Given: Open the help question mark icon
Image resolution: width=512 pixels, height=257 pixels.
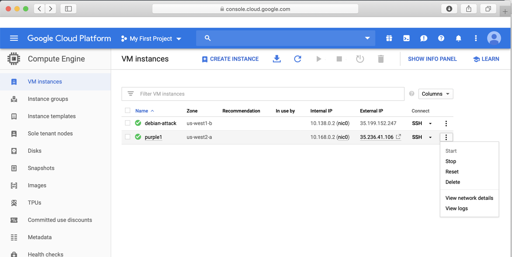Looking at the screenshot, I should (441, 39).
